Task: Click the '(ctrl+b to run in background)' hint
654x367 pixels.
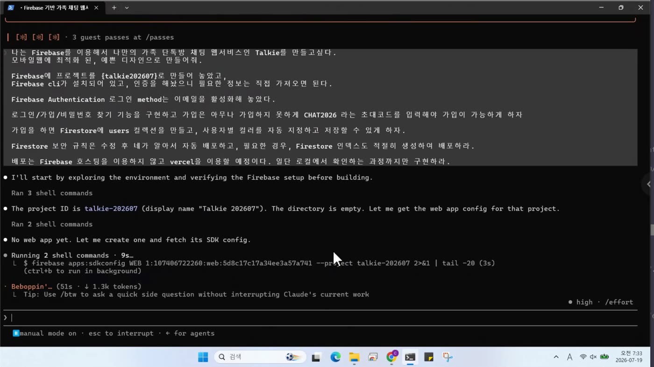Action: click(83, 271)
